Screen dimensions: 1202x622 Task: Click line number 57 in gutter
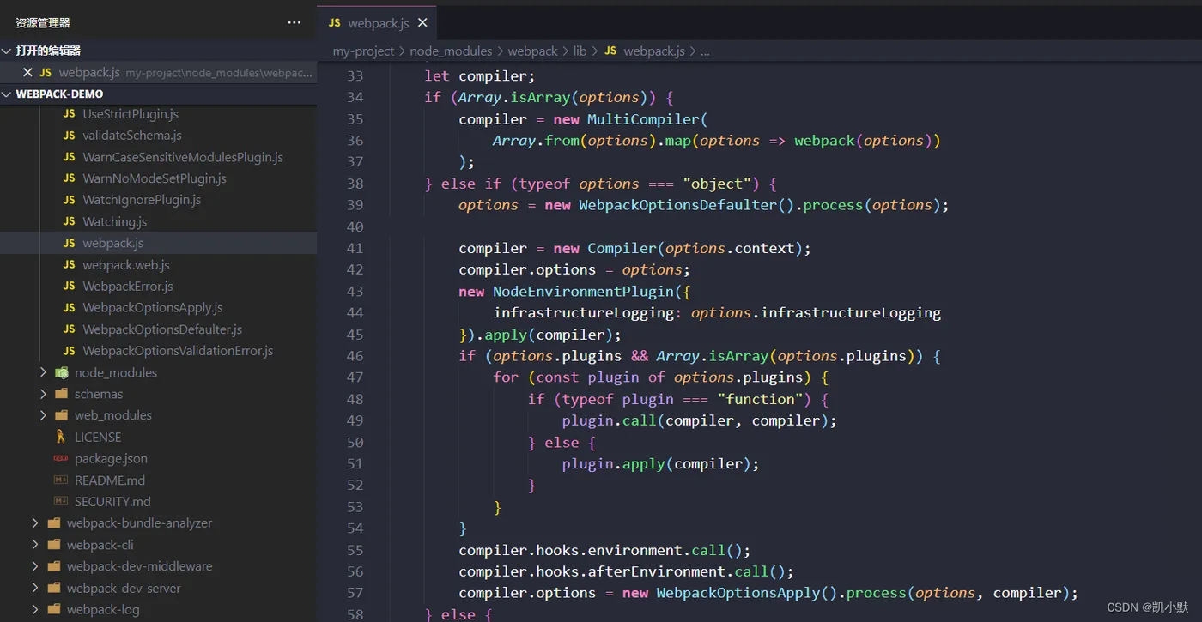[x=355, y=593]
